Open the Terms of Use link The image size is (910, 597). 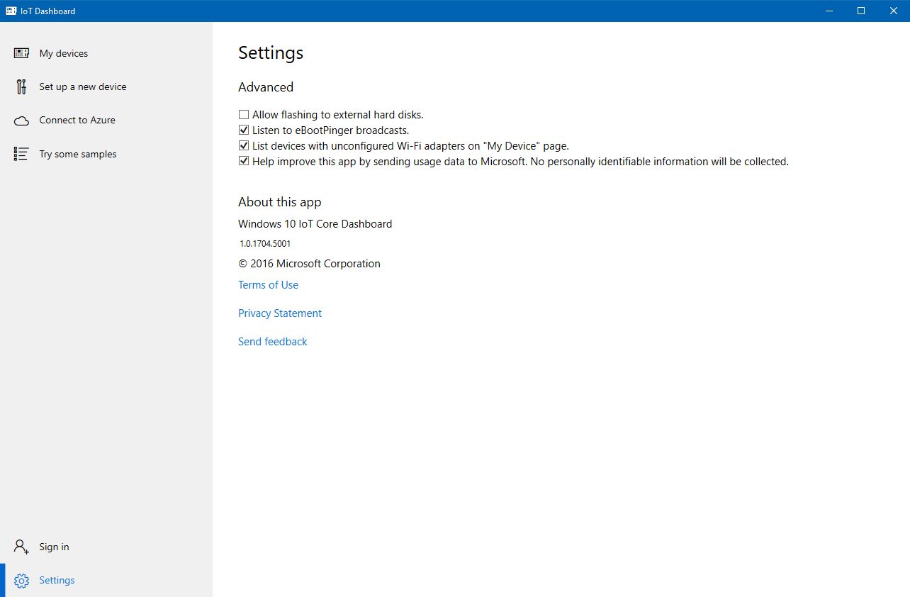point(268,285)
